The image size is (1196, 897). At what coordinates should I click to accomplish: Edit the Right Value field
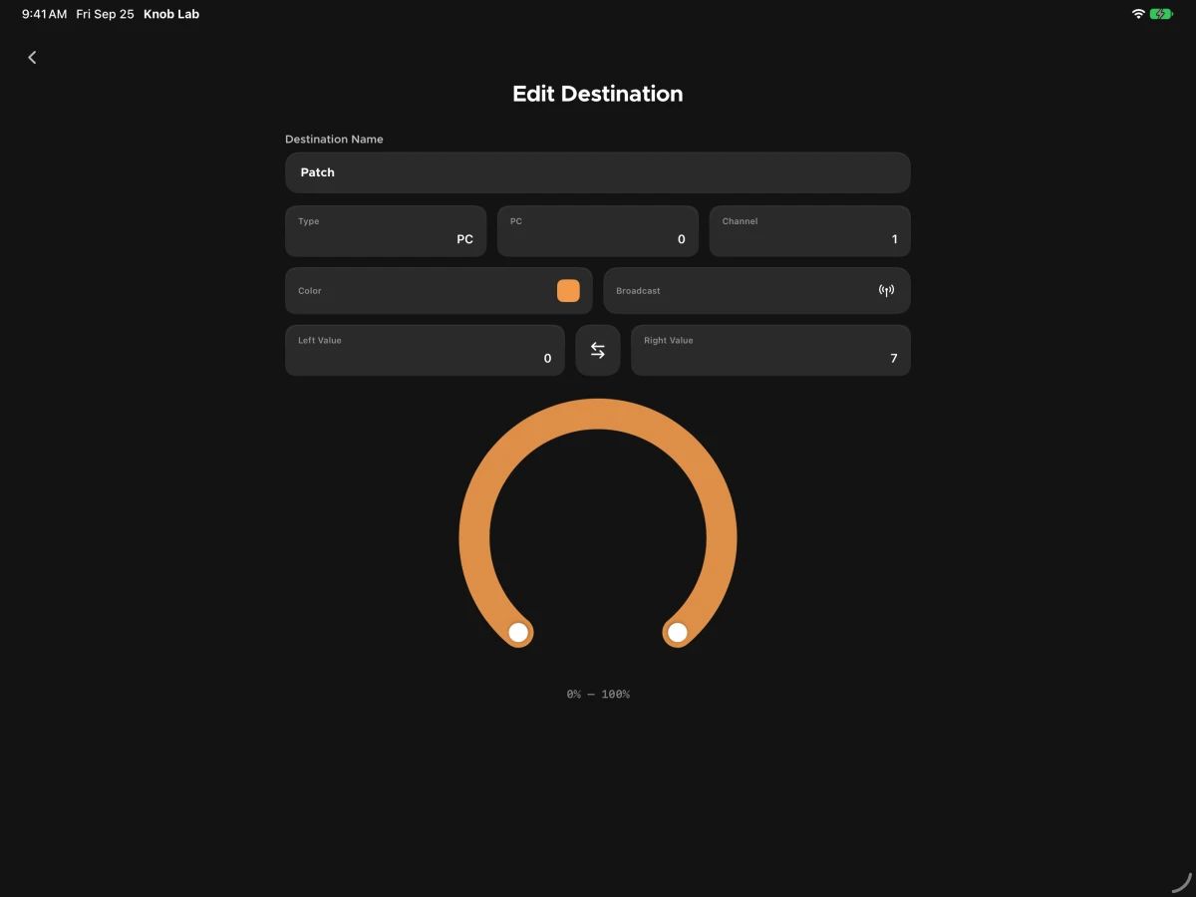tap(770, 351)
